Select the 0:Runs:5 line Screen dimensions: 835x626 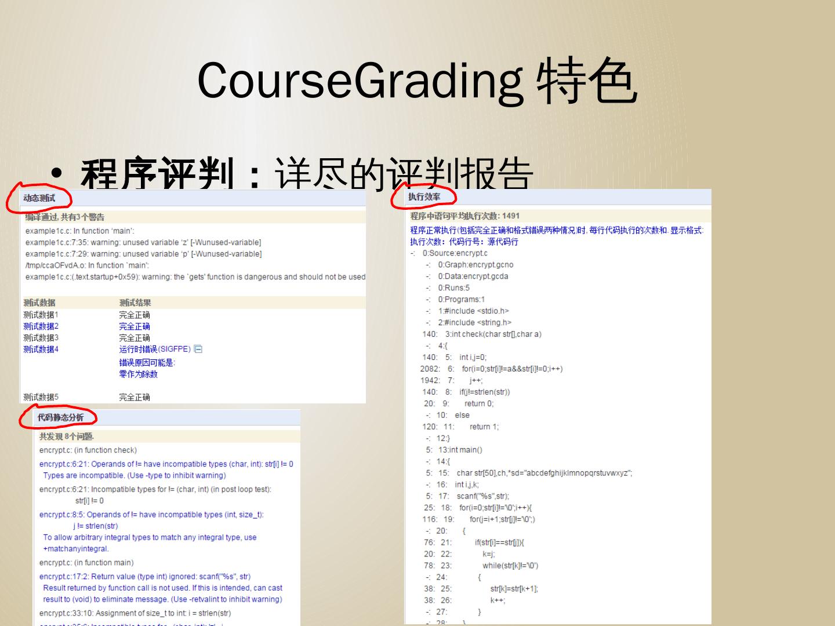pyautogui.click(x=448, y=288)
